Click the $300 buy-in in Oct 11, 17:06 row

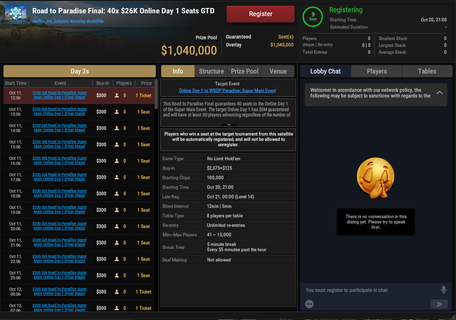[101, 177]
